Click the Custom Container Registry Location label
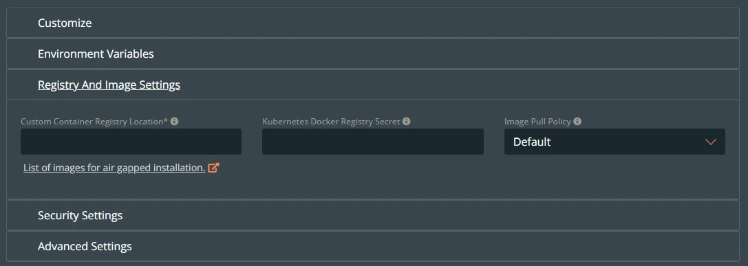748x266 pixels. [x=94, y=122]
